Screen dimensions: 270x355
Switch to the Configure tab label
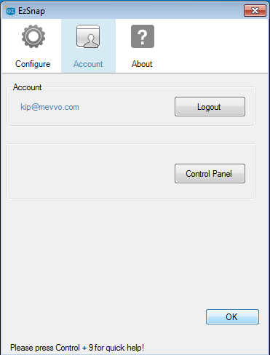(33, 64)
